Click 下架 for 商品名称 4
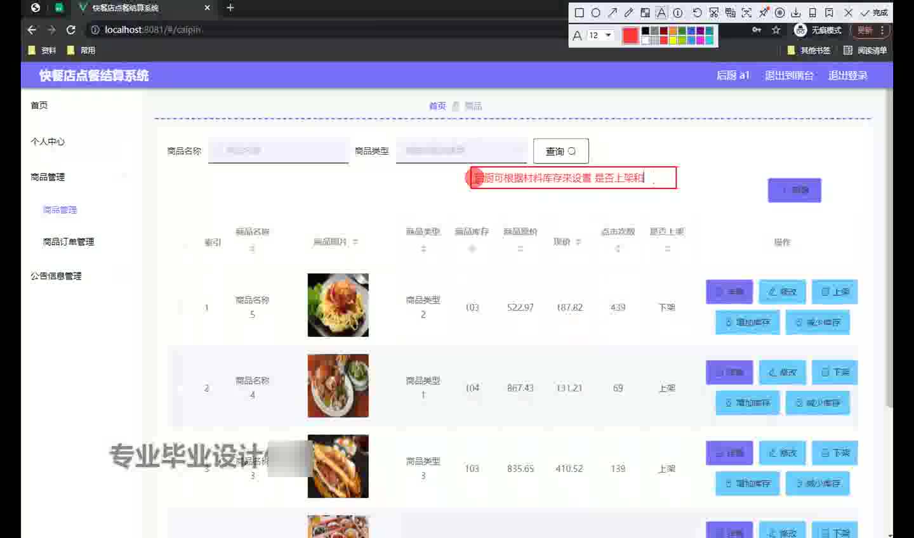This screenshot has height=538, width=914. tap(835, 372)
